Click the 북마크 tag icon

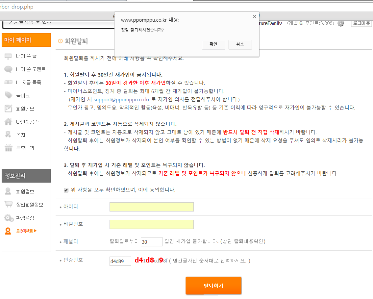(8, 95)
